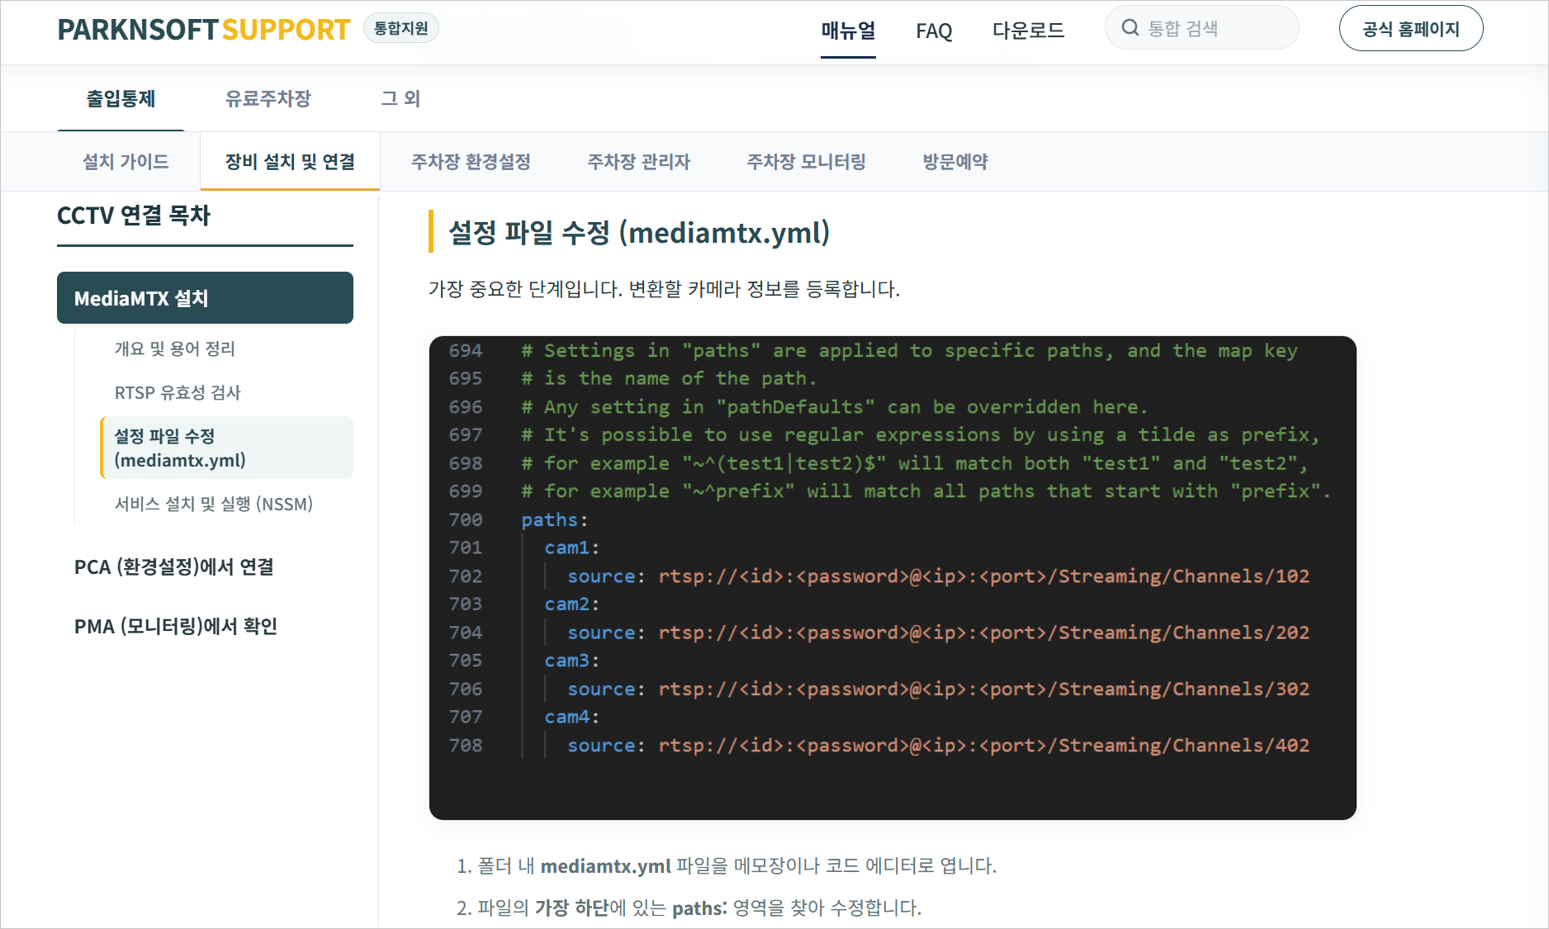
Task: Click the cam2: line in code
Action: [571, 604]
